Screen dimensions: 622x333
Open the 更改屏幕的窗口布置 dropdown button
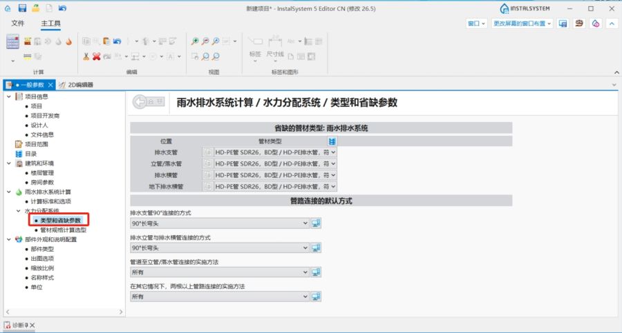522,23
